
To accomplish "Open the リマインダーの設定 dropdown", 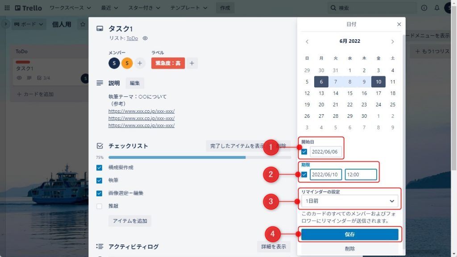I will coord(350,201).
